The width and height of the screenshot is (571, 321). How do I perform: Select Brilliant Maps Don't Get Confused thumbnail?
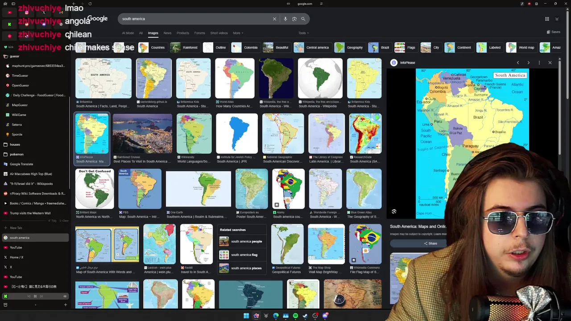95,189
